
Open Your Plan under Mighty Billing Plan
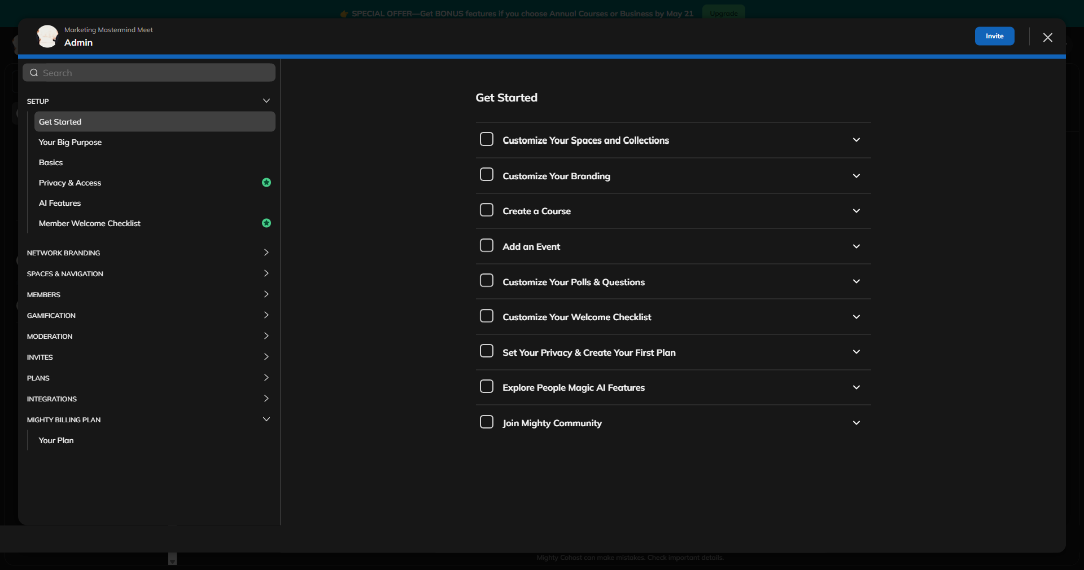[56, 440]
